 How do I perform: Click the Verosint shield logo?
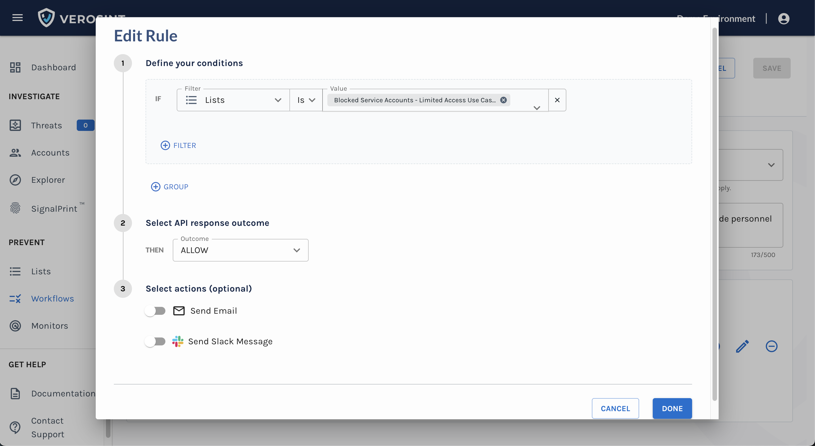(46, 18)
